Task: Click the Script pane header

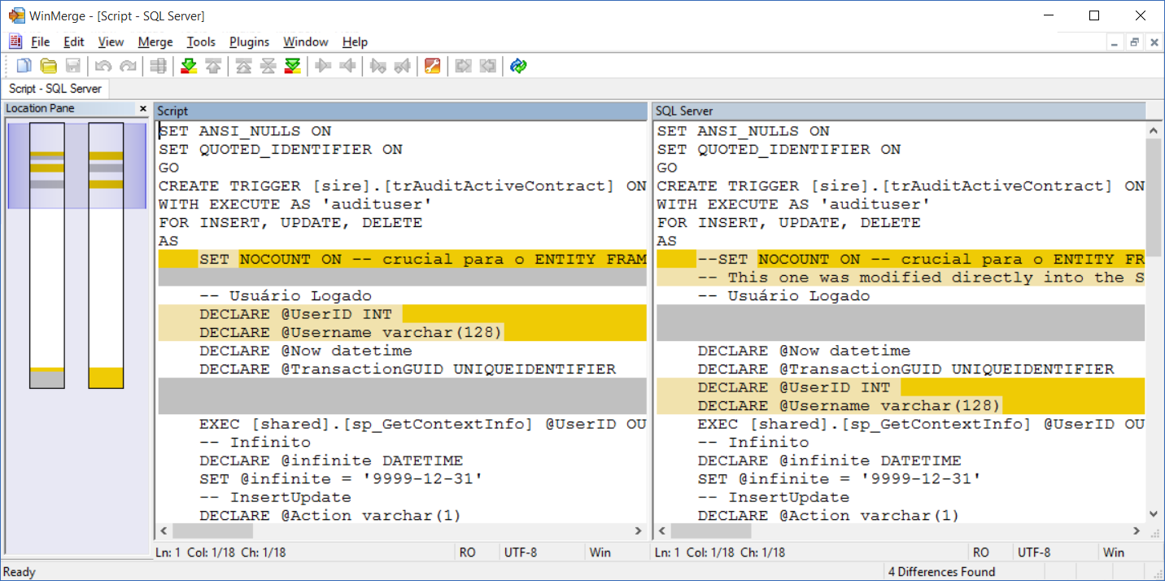Action: (401, 111)
